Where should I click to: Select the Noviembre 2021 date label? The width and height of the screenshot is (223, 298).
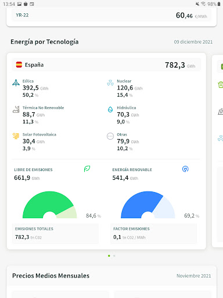tap(193, 276)
